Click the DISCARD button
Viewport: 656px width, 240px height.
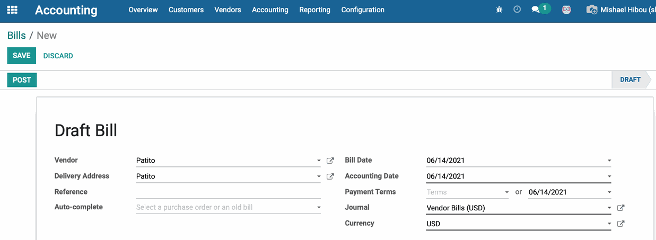coord(58,56)
